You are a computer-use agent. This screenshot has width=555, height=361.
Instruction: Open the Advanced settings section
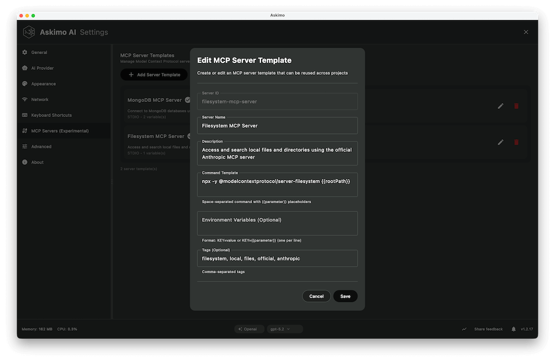[41, 146]
